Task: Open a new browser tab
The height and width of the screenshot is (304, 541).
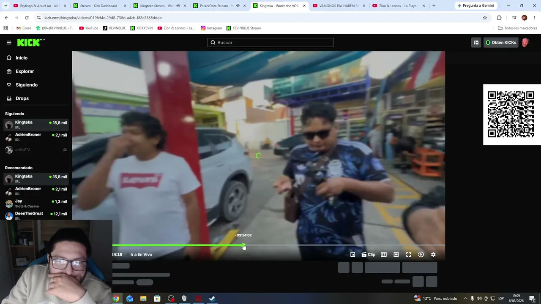Action: point(434,6)
